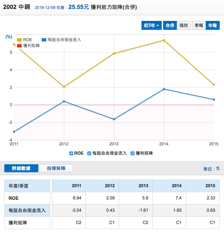Open the 指標解釋 tab
The image size is (224, 232).
click(56, 168)
